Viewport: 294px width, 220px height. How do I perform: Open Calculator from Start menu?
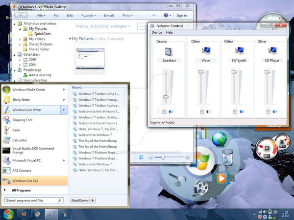(x=35, y=140)
